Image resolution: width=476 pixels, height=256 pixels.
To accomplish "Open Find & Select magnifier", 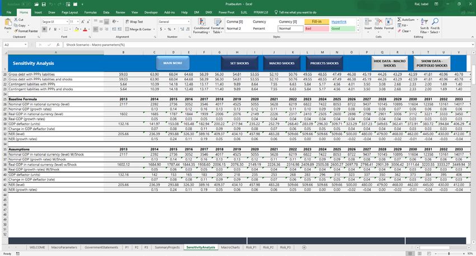I will tap(435, 26).
